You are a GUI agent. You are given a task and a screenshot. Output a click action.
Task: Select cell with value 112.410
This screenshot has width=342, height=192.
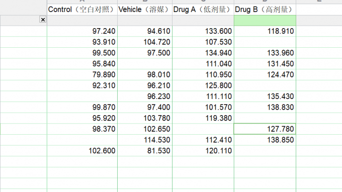point(203,140)
